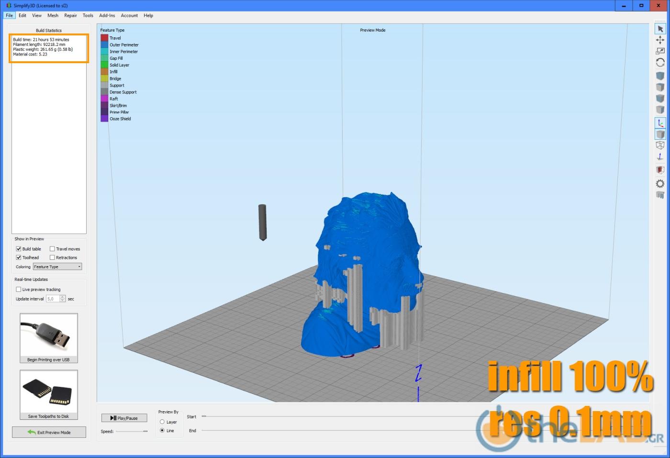Click the 'Build time: 21 hours 53 minutes' text
Screen dimensions: 670x458
[41, 40]
